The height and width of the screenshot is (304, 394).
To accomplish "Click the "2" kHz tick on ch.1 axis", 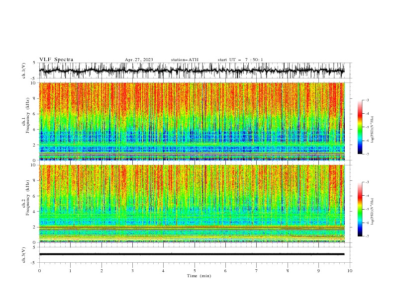I will tap(35, 145).
